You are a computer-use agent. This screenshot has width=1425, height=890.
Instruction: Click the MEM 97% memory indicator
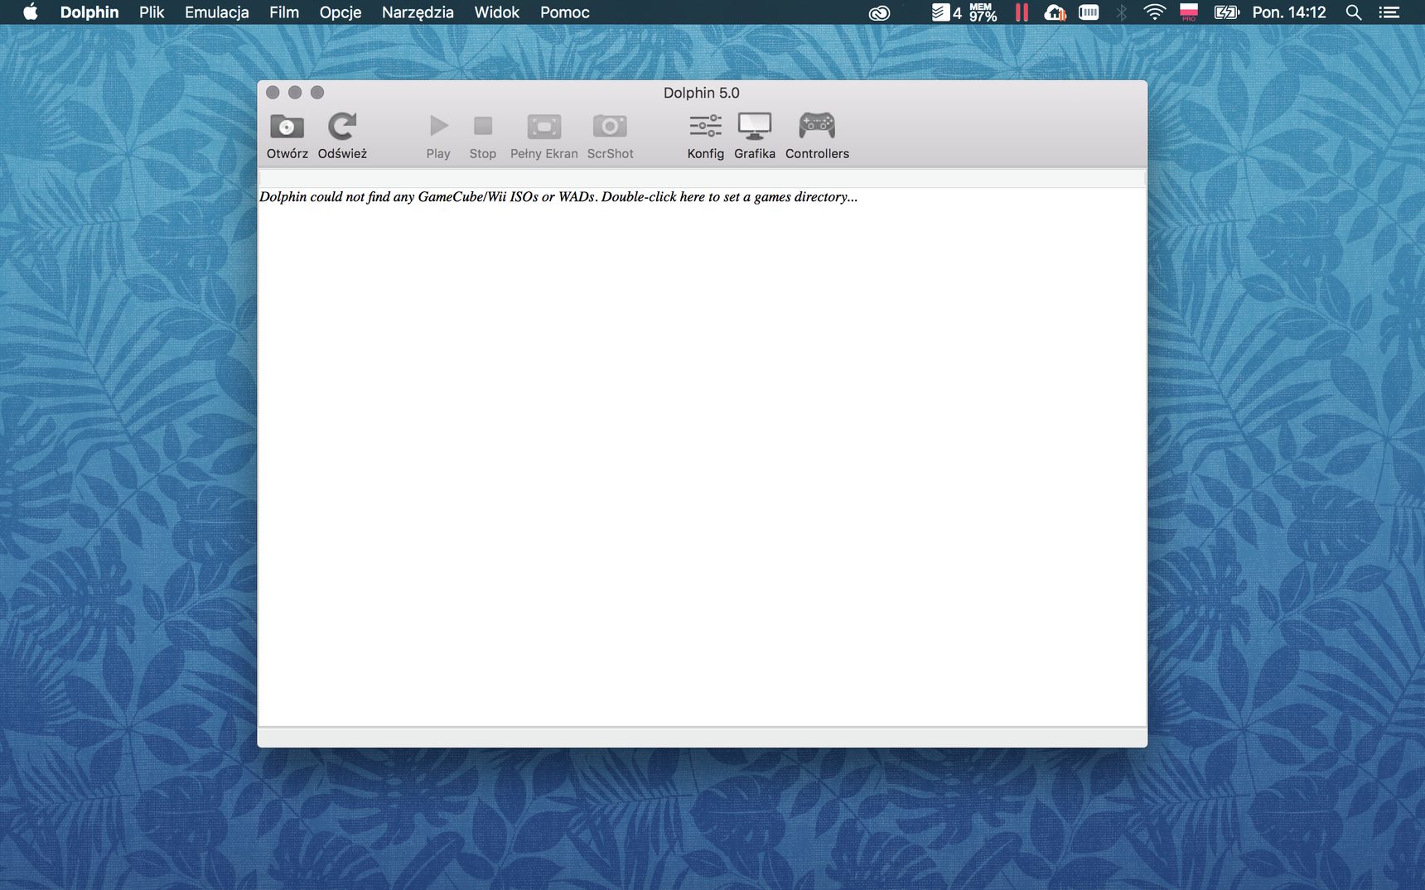(983, 12)
